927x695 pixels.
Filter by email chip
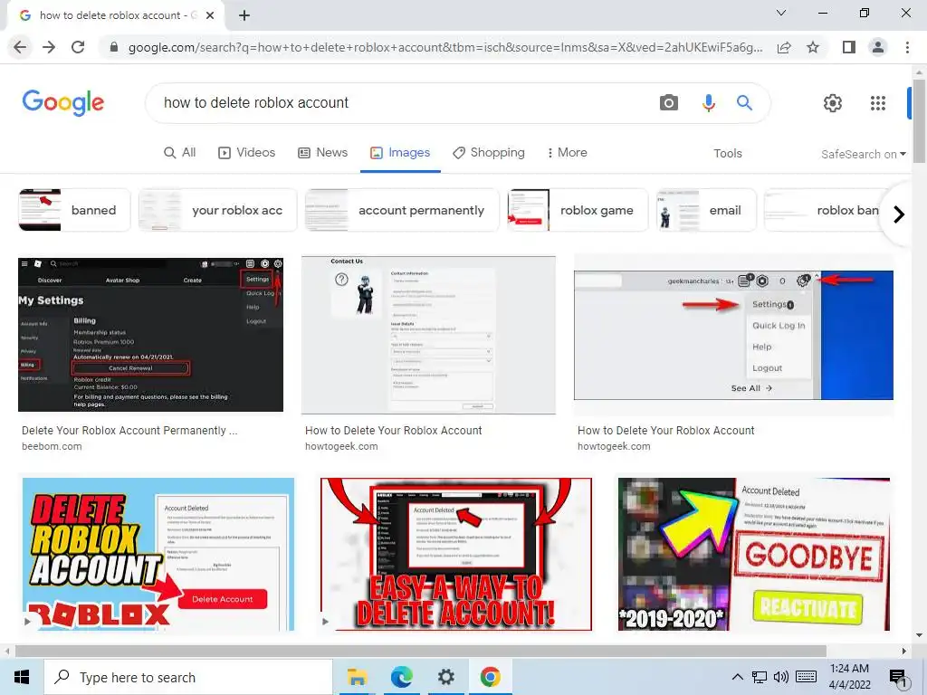(706, 210)
